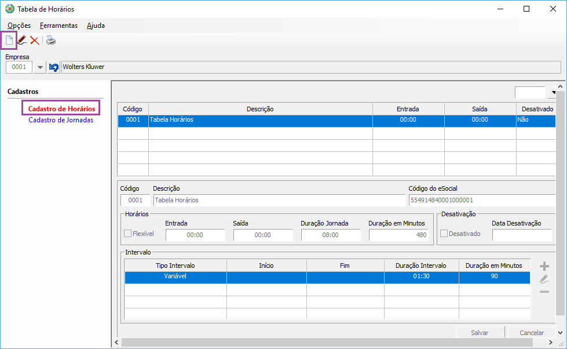Select Cadastro de Horários link
Viewport: 567px width, 349px height.
[61, 108]
